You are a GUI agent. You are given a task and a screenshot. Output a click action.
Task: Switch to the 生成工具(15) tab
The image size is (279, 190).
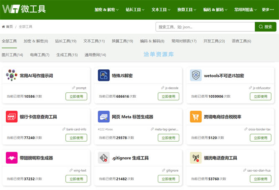[67, 55]
